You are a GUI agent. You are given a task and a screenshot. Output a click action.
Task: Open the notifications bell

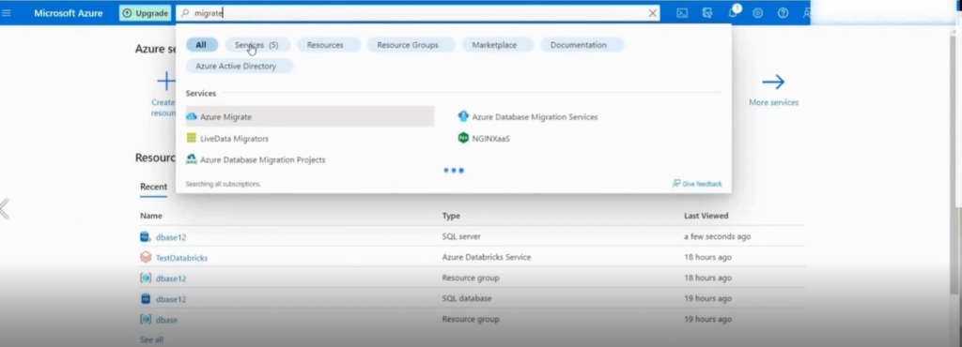click(733, 13)
